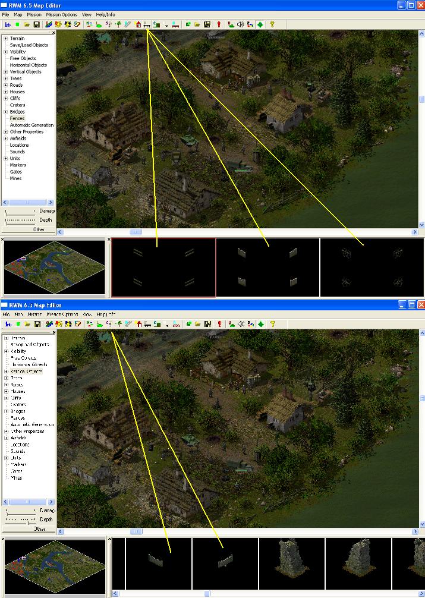Click the bridge icon after dropdown arrow, upper toolbar
Viewport: 425px width, 598px height.
pyautogui.click(x=175, y=25)
